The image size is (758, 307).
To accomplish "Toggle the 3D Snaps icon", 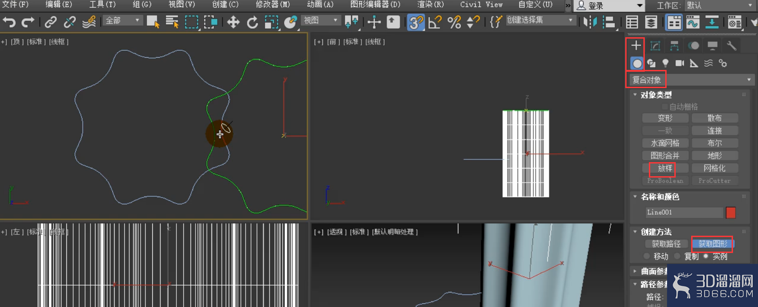I will (416, 22).
